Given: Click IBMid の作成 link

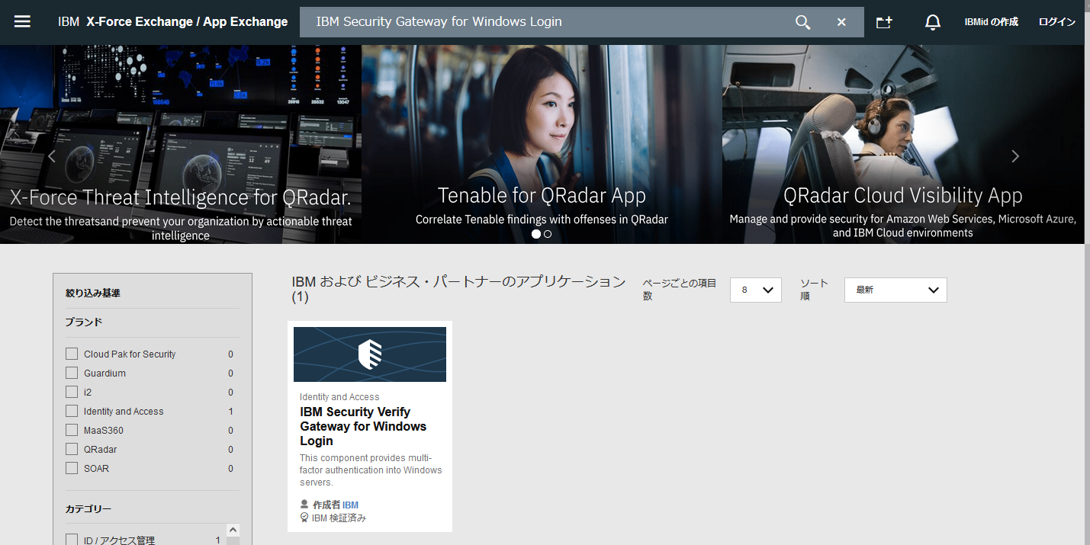Looking at the screenshot, I should pyautogui.click(x=991, y=22).
